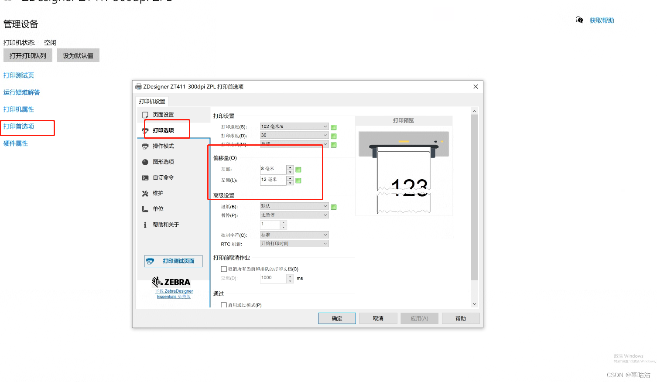The height and width of the screenshot is (382, 657).
Task: Click the 图形选项 palette icon
Action: [x=145, y=162]
